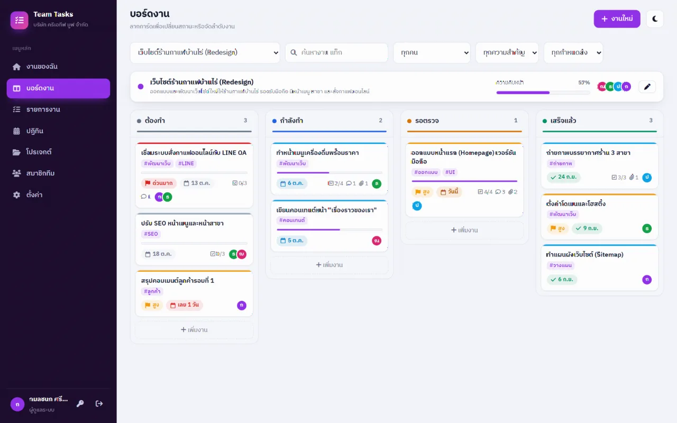Viewport: 677px width, 423px height.
Task: Select บอร์ดงาน sidebar item
Action: pos(58,88)
